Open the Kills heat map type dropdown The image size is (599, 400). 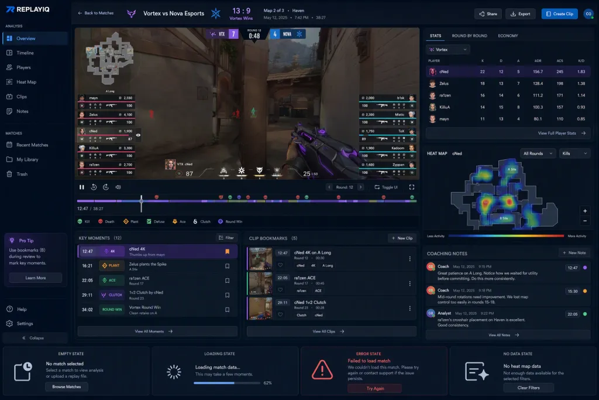(574, 153)
